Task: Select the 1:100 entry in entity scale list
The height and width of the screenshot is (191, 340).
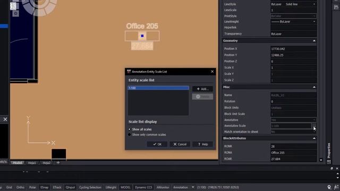Action: [158, 88]
